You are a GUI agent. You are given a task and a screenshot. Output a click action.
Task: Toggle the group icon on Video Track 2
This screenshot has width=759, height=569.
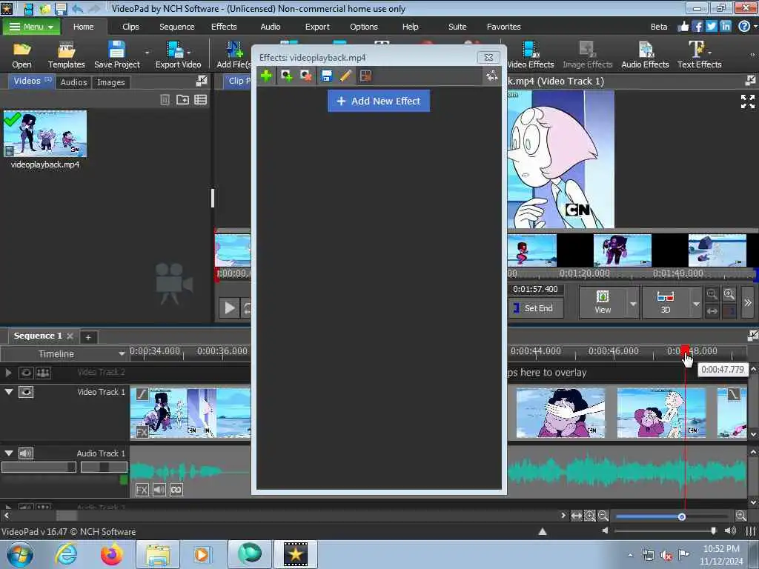coord(43,373)
